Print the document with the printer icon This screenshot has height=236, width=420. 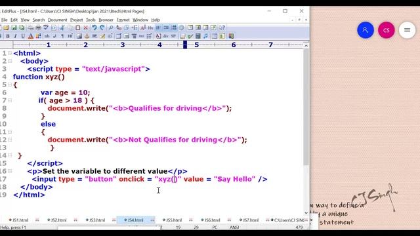coord(38,28)
